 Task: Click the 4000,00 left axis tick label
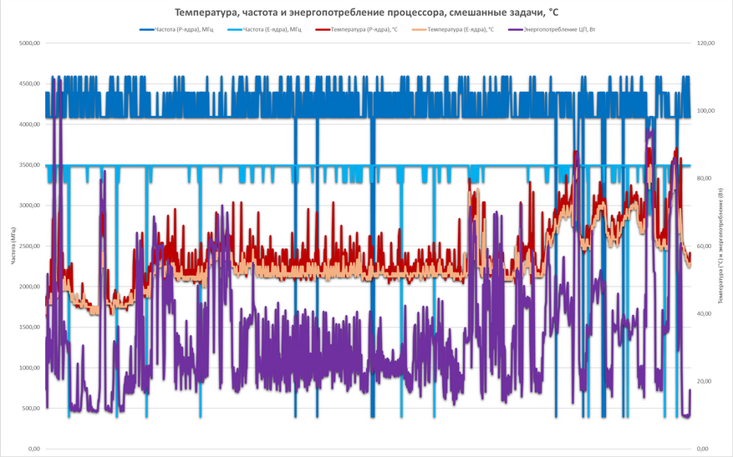click(29, 124)
